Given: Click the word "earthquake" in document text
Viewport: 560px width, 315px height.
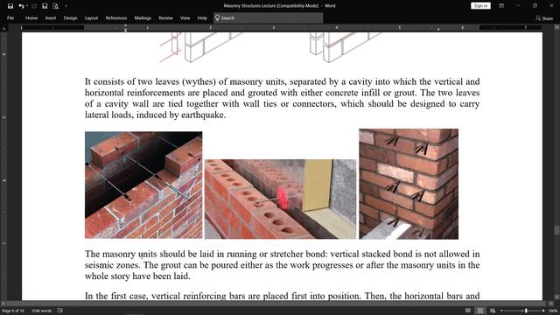Looking at the screenshot, I should coord(202,115).
